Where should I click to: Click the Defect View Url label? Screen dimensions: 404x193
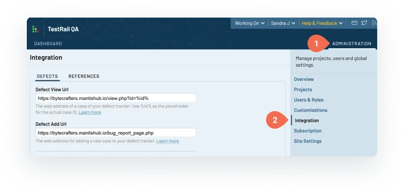pyautogui.click(x=52, y=89)
